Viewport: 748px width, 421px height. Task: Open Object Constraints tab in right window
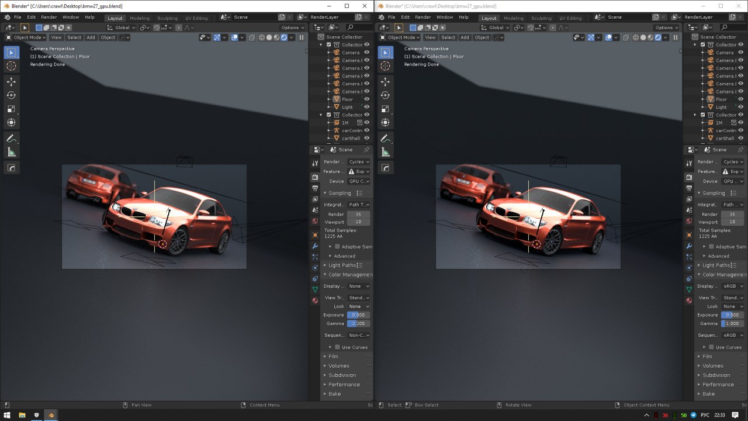689,279
